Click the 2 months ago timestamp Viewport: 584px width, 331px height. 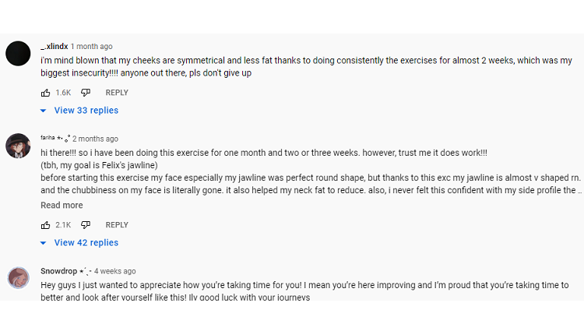95,139
